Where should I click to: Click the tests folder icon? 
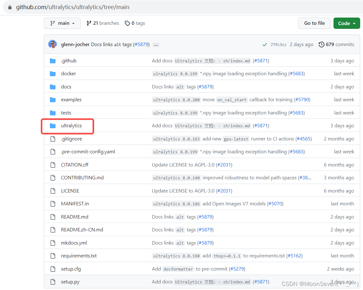click(x=53, y=113)
